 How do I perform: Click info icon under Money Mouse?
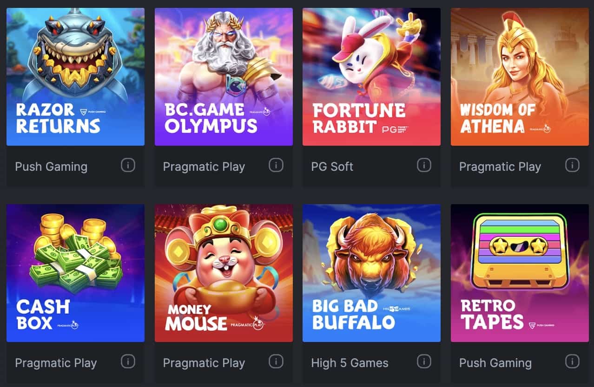pyautogui.click(x=276, y=361)
